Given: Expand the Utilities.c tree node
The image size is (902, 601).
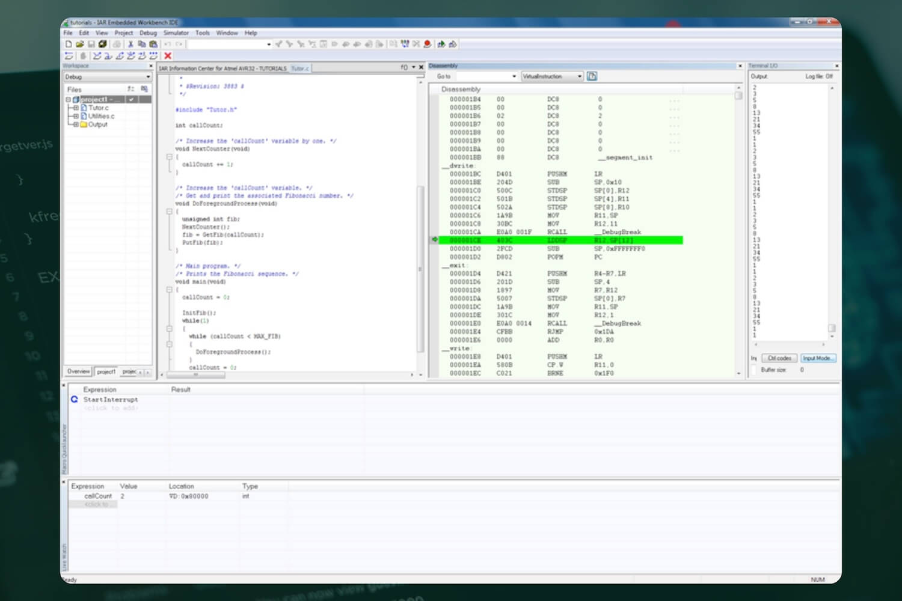Looking at the screenshot, I should tap(76, 116).
